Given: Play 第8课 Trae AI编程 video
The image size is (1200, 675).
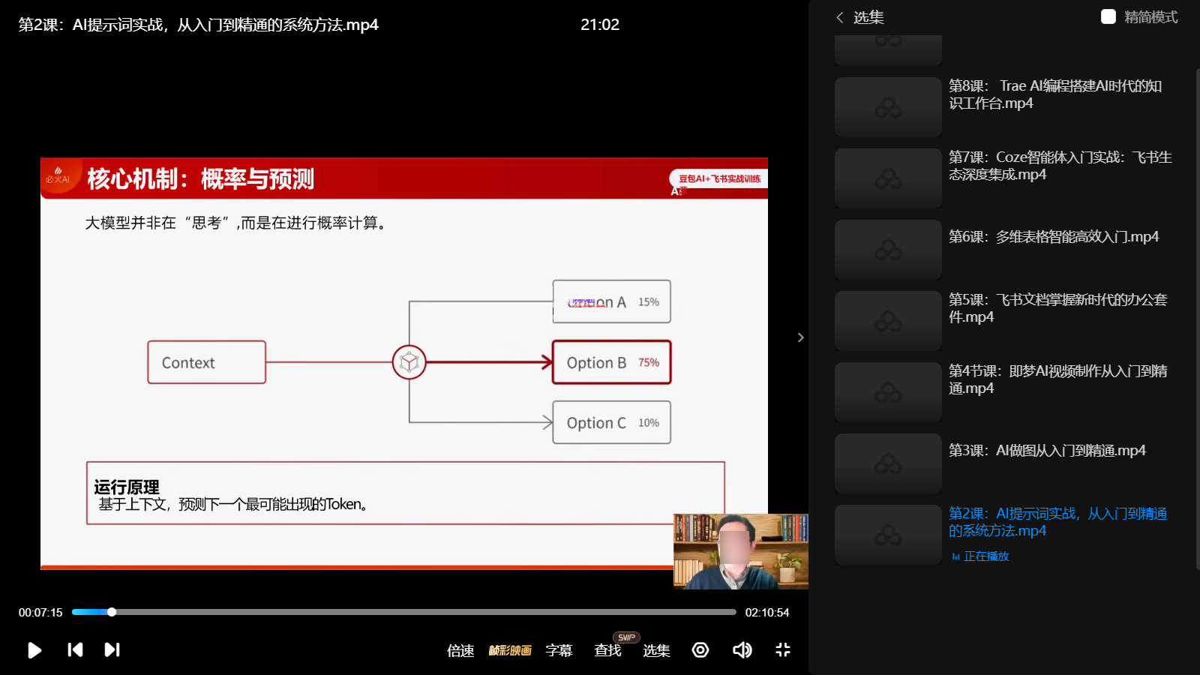Looking at the screenshot, I should 1054,94.
